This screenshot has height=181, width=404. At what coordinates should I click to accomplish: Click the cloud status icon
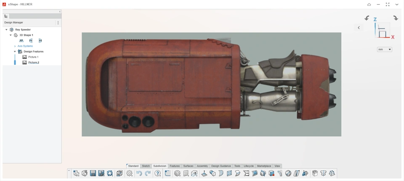(369, 5)
